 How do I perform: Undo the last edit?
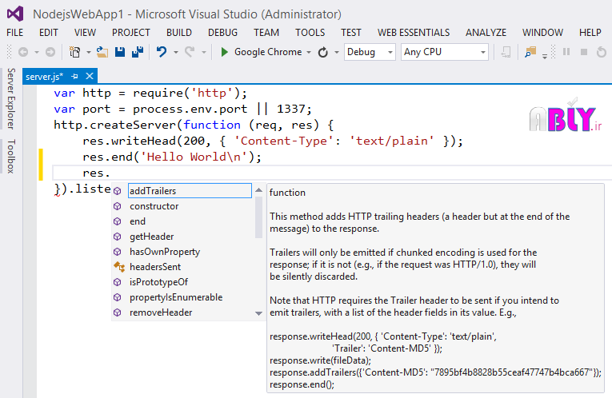161,52
